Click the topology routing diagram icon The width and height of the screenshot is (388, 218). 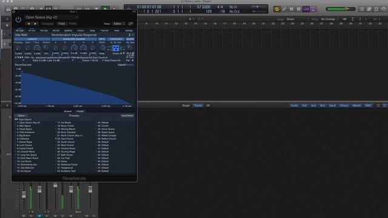tap(116, 48)
